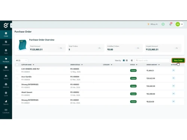Image resolution: width=187 pixels, height=140 pixels.
Task: Open the Expenses section
Action: pos(6,69)
